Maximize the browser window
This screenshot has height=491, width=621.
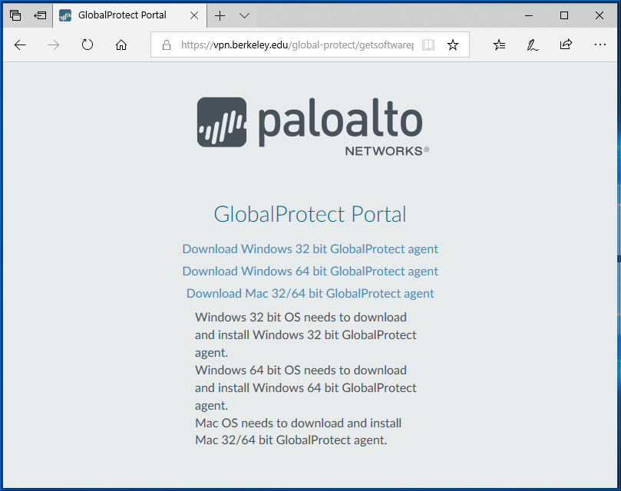[x=564, y=15]
